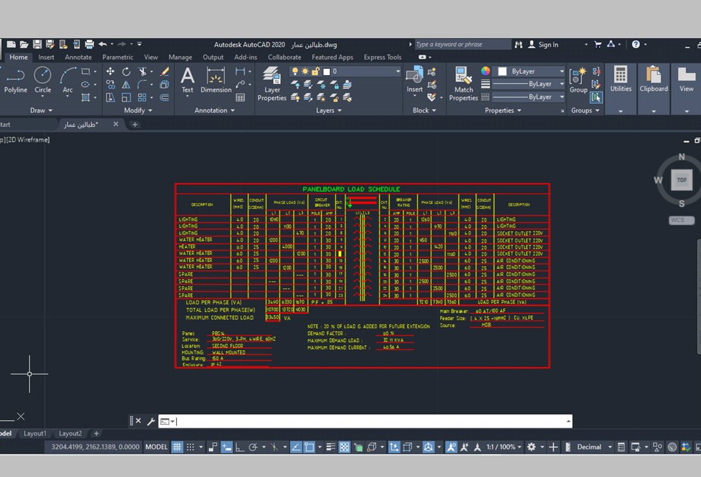Click the Scale tool icon
This screenshot has width=701, height=477.
126,97
